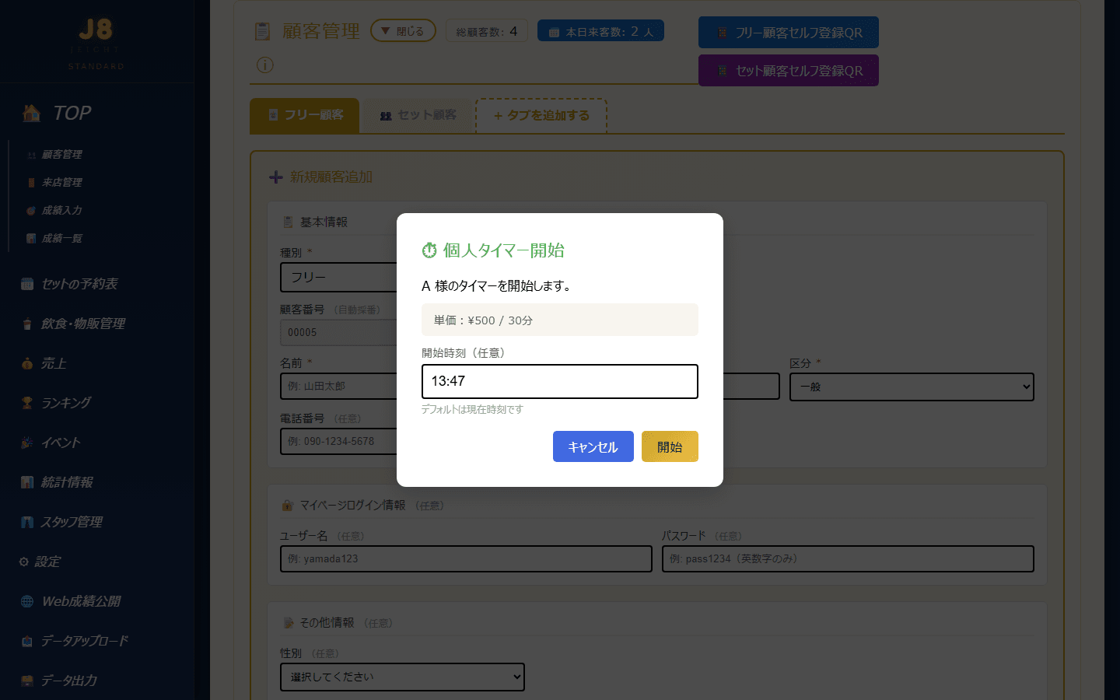Click the calendar icon for セットの予約表
The width and height of the screenshot is (1120, 700).
coord(27,284)
